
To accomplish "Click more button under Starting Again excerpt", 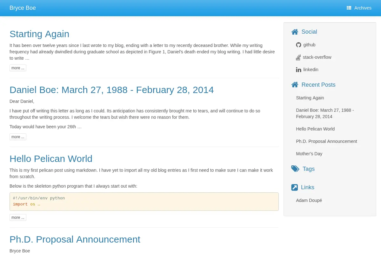I will pyautogui.click(x=18, y=68).
